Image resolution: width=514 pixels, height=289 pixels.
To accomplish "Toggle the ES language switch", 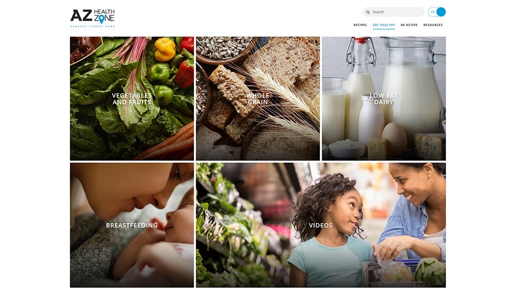I will (436, 12).
